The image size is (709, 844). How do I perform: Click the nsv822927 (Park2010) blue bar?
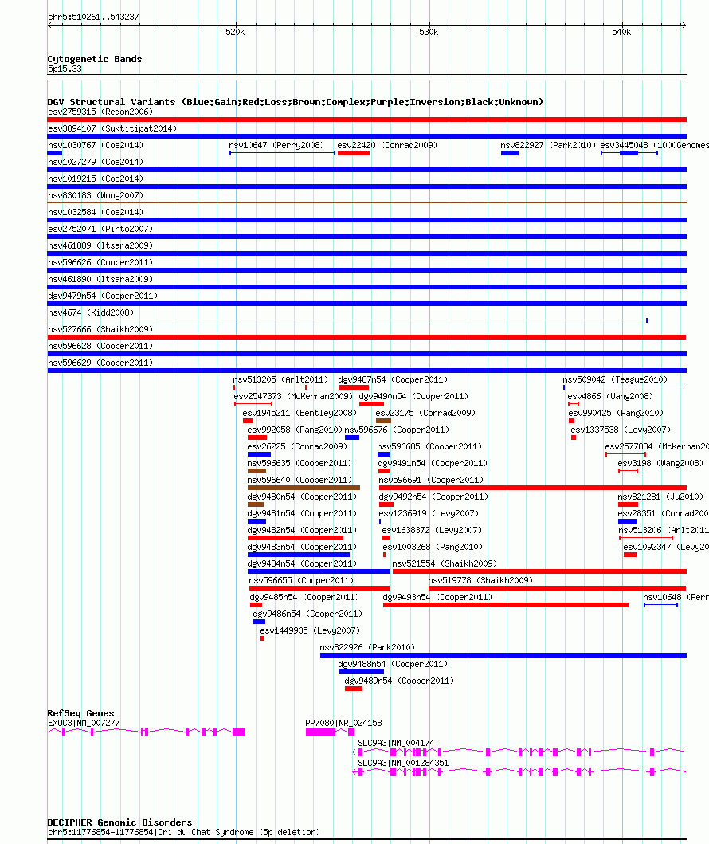click(x=509, y=153)
